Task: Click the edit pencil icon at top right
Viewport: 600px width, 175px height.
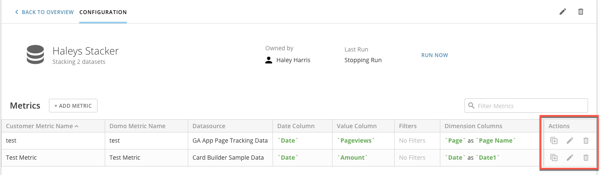Action: point(563,12)
